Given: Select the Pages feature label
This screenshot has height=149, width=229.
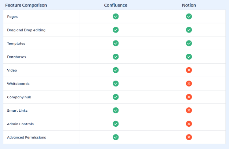Looking at the screenshot, I should click(x=12, y=17).
